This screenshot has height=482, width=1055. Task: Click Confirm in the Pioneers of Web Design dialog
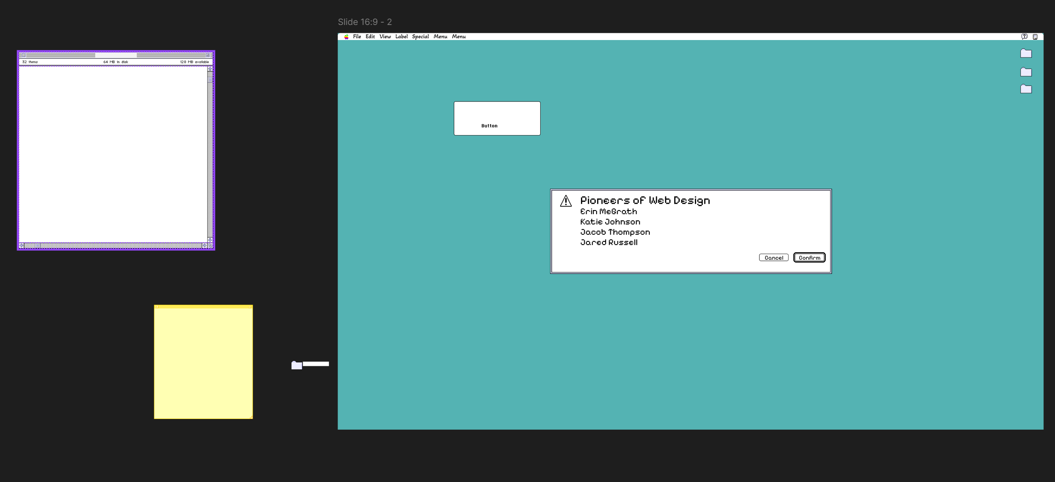point(809,257)
